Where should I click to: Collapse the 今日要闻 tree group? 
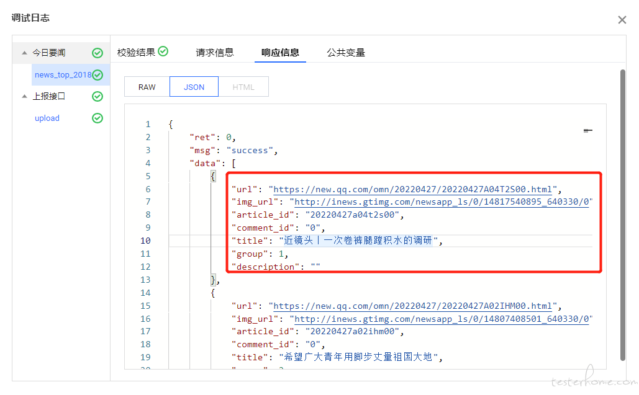point(24,53)
